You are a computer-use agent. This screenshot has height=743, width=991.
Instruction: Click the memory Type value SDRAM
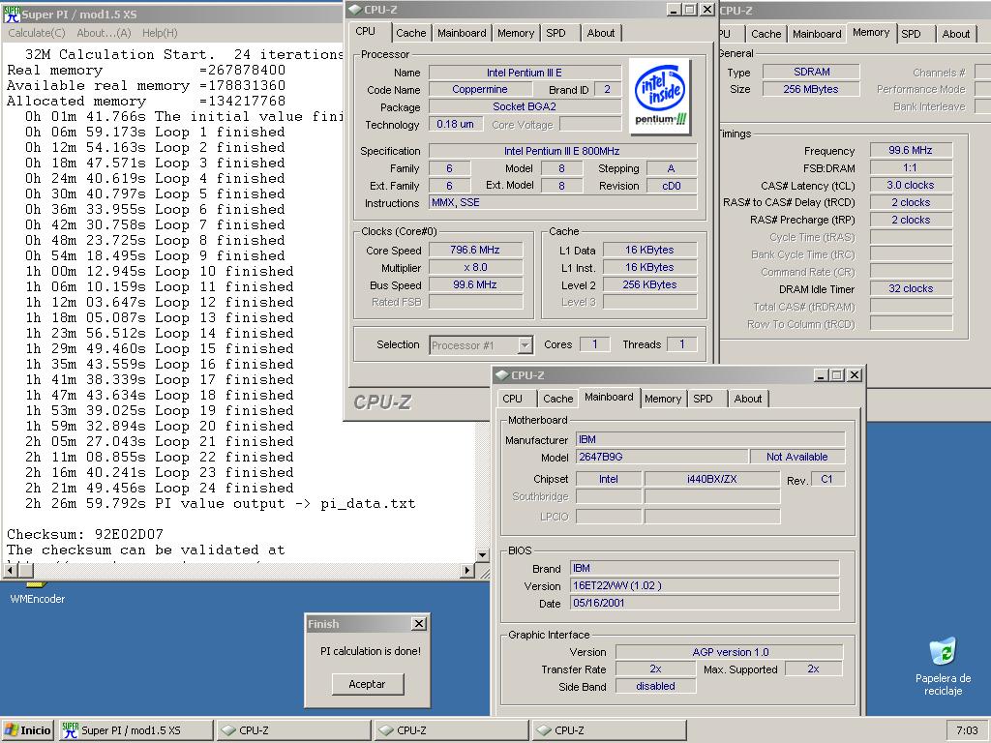click(x=812, y=72)
